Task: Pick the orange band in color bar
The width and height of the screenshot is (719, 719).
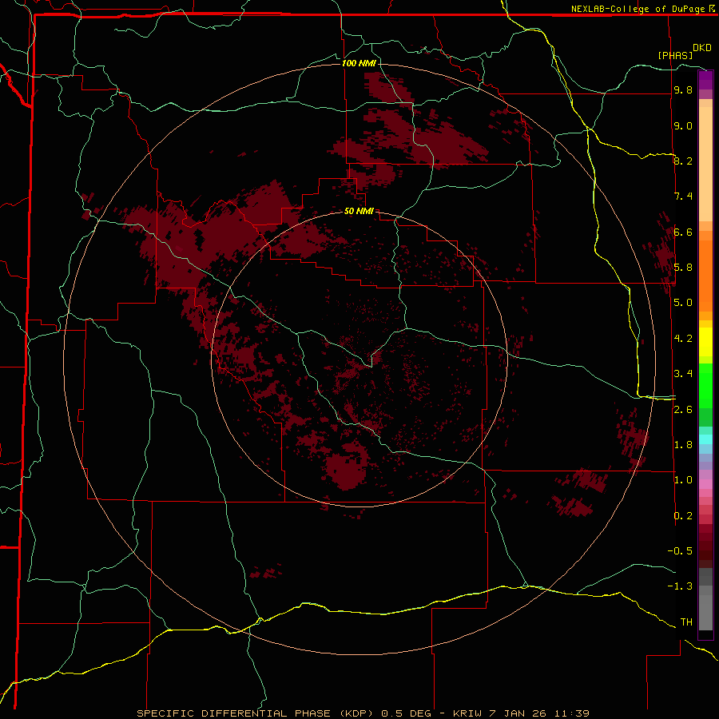Action: (705, 271)
